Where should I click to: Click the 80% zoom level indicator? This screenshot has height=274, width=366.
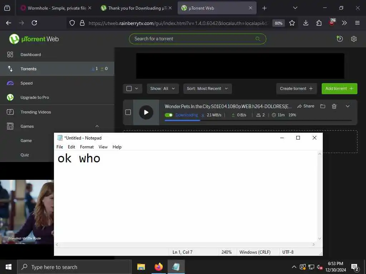278,23
